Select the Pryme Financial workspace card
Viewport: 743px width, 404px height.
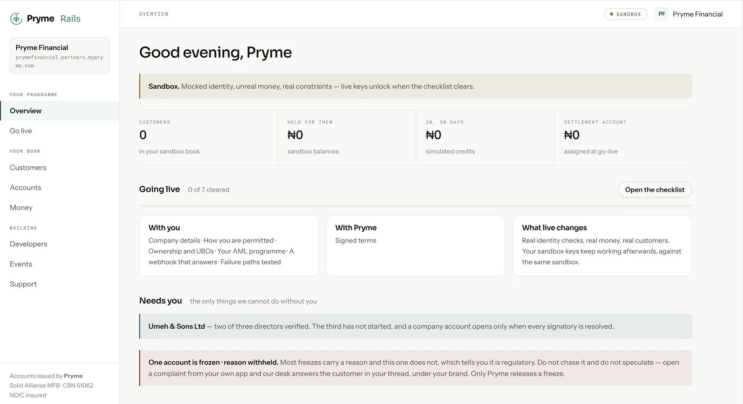[x=60, y=55]
